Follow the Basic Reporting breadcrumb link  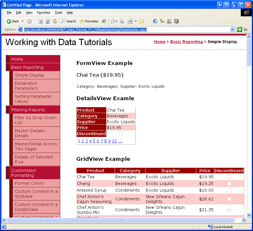click(x=186, y=42)
